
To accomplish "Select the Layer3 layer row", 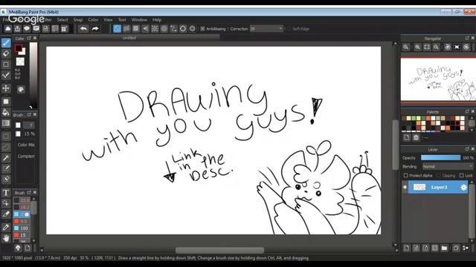I will click(x=435, y=188).
